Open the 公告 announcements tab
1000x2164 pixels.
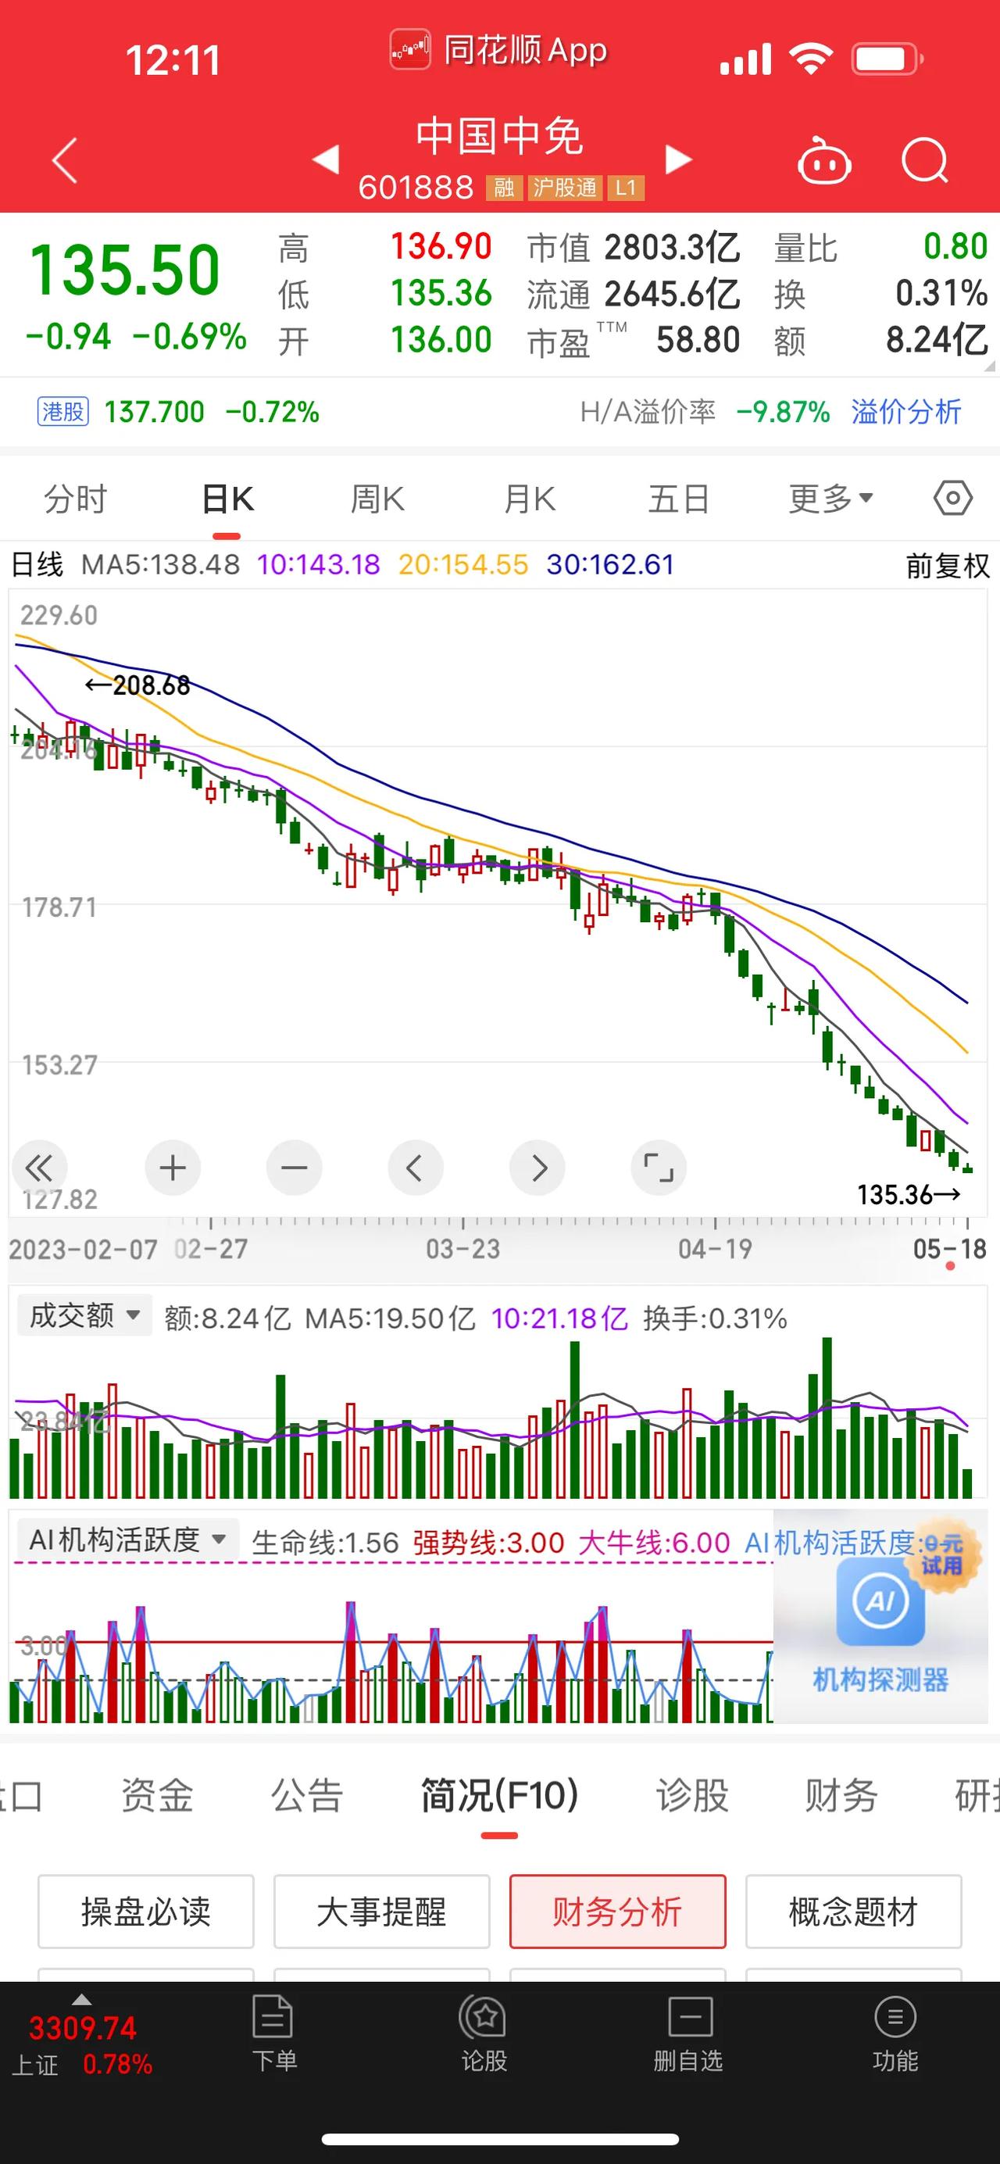coord(306,1795)
